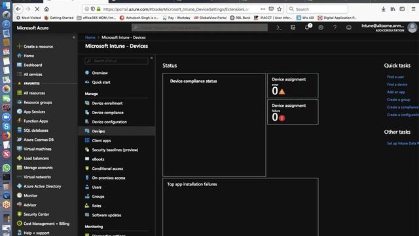
Task: Click browser back arrow
Action: pos(18,9)
